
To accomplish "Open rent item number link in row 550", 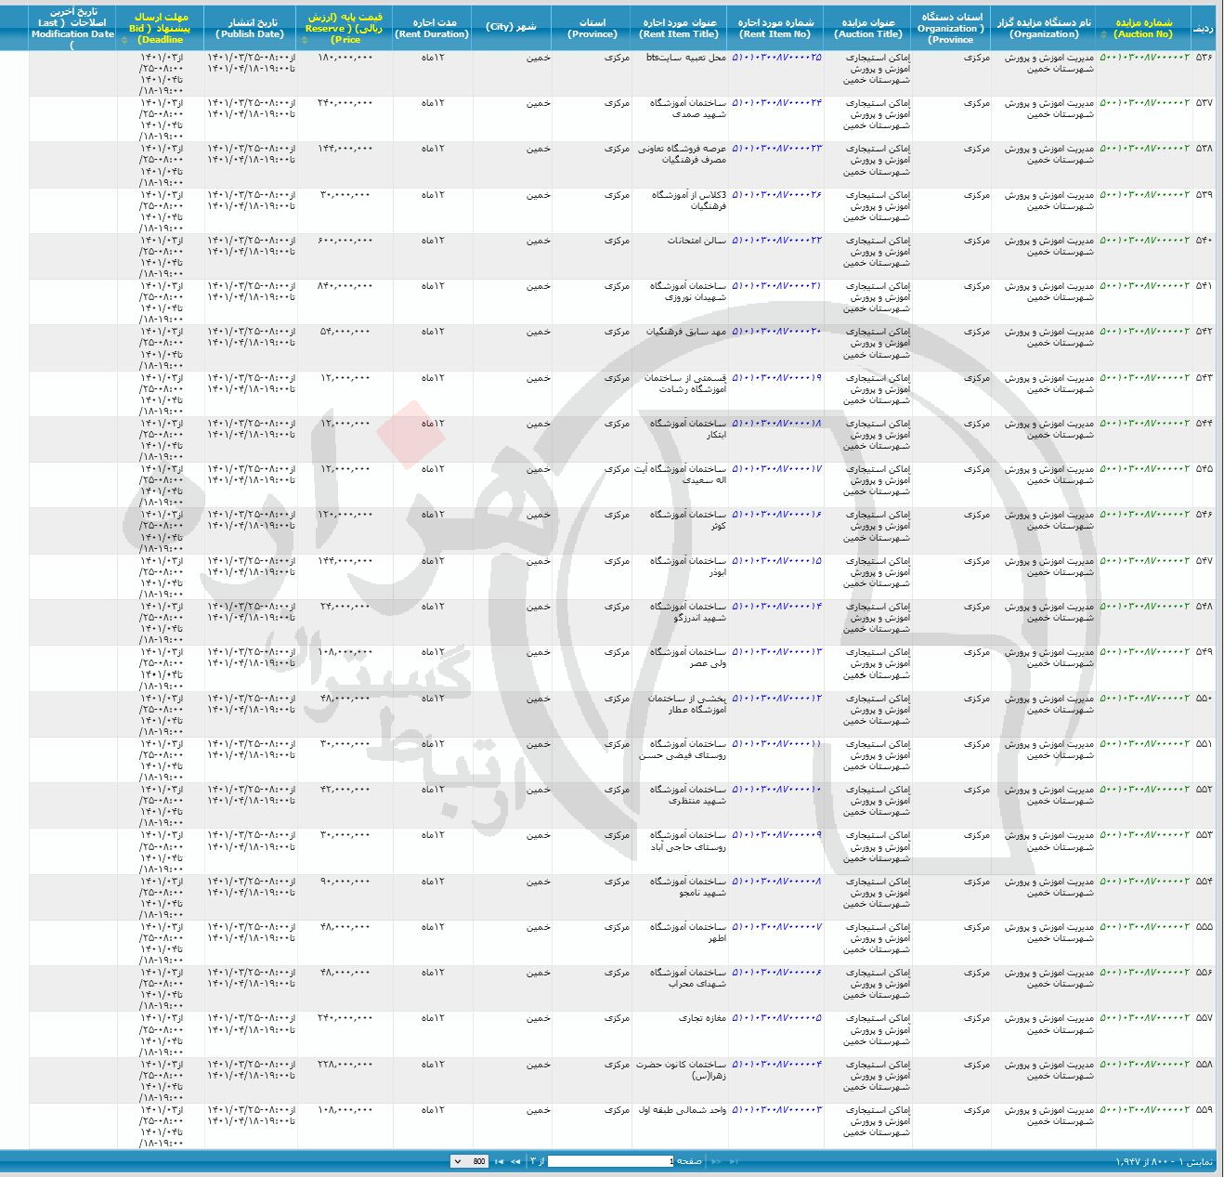I will tap(776, 698).
